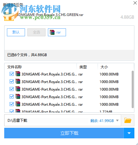Select the fifth row's file name text

pyautogui.click(x=49, y=105)
